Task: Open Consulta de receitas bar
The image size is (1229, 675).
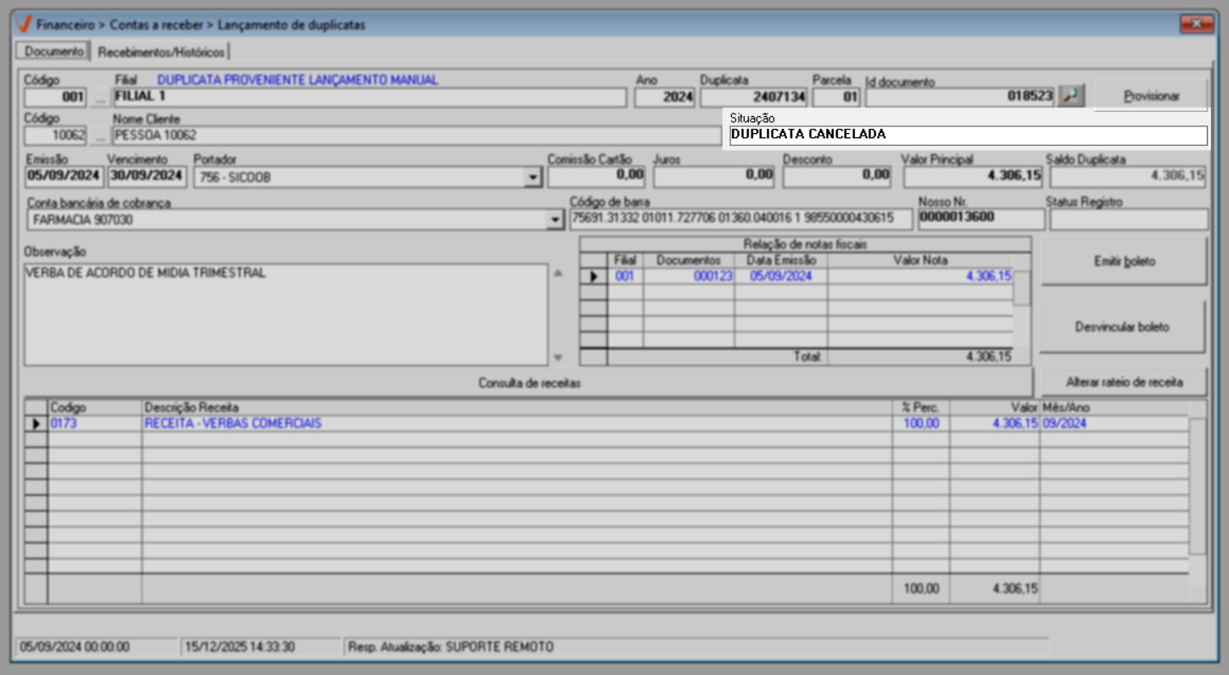Action: (528, 382)
